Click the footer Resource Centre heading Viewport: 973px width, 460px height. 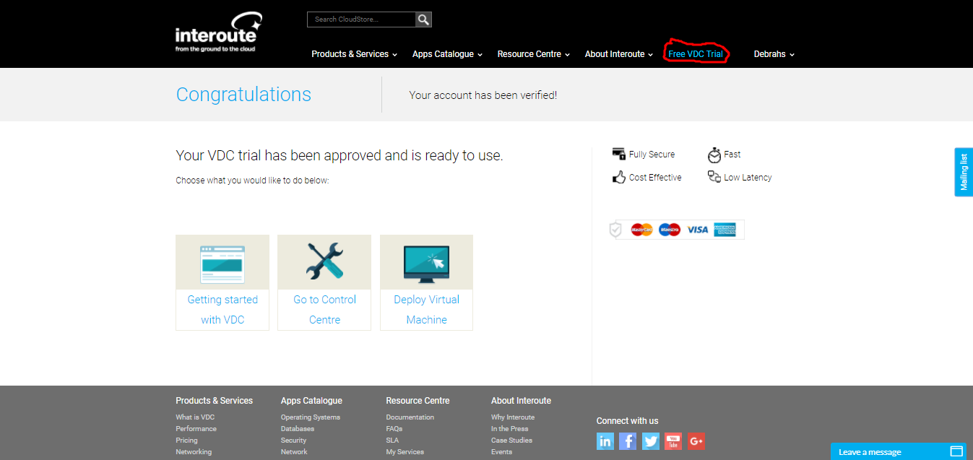pos(418,401)
